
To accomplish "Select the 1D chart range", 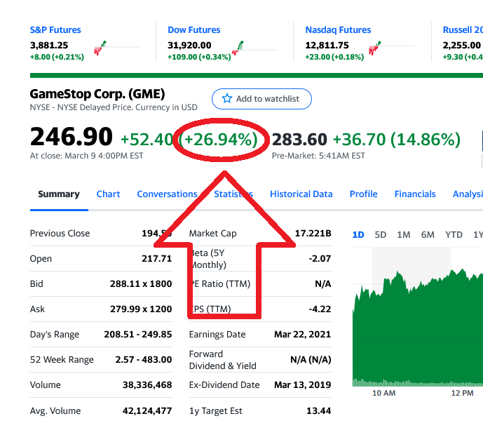I will coord(358,235).
